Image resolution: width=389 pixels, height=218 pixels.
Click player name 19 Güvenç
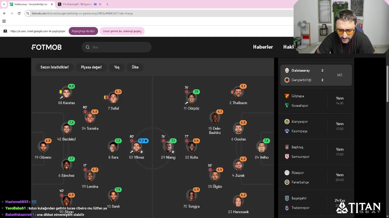coord(43,157)
